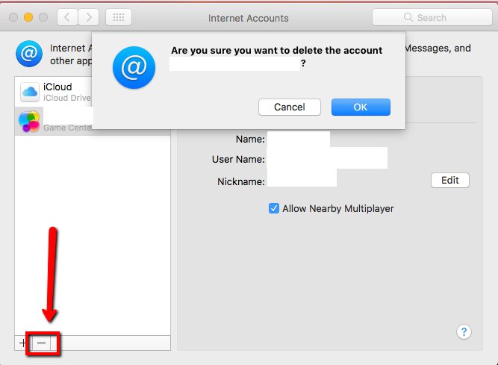Click the Nickname field value
The height and width of the screenshot is (365, 498).
pos(302,178)
